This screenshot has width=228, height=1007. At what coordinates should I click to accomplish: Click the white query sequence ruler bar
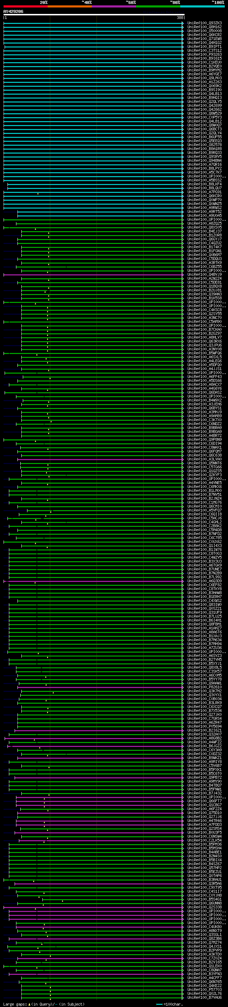tap(94, 15)
